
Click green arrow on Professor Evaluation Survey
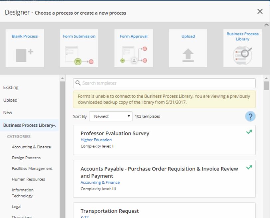coord(249,132)
